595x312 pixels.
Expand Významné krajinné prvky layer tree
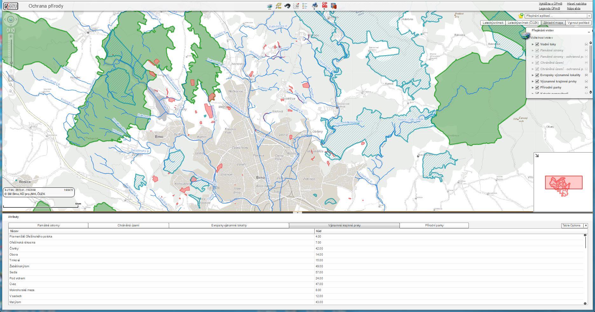pyautogui.click(x=533, y=81)
